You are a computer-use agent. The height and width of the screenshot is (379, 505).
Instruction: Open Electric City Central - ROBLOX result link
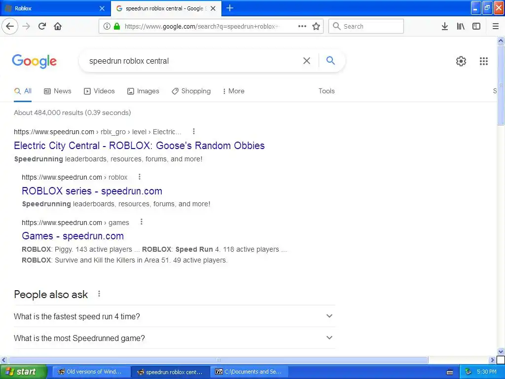tap(139, 146)
